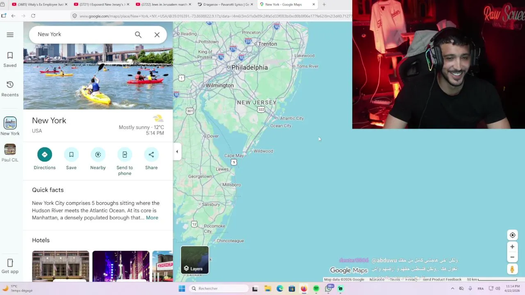Image resolution: width=525 pixels, height=295 pixels.
Task: Click the taskbar Rechercher search box
Action: coord(219,288)
